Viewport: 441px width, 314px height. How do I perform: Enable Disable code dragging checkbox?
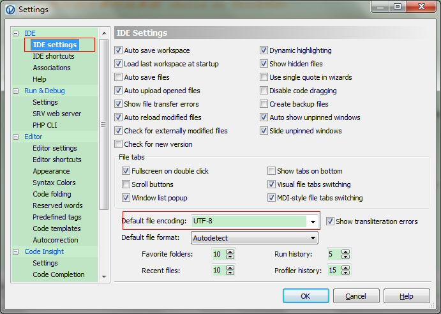click(264, 91)
